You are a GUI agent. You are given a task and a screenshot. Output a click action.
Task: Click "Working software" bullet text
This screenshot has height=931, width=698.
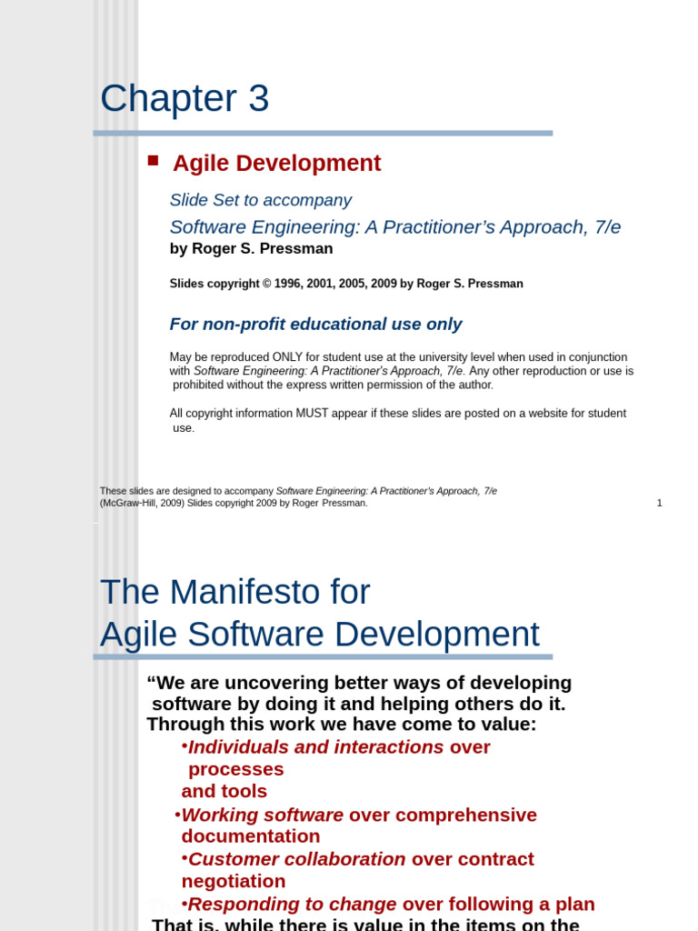point(263,815)
